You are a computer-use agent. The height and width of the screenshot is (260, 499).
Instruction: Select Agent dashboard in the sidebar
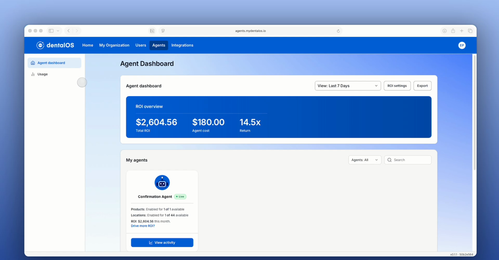[x=54, y=63]
